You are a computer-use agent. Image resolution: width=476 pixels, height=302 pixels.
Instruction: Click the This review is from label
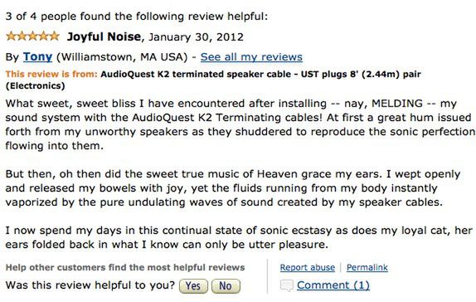(x=51, y=74)
